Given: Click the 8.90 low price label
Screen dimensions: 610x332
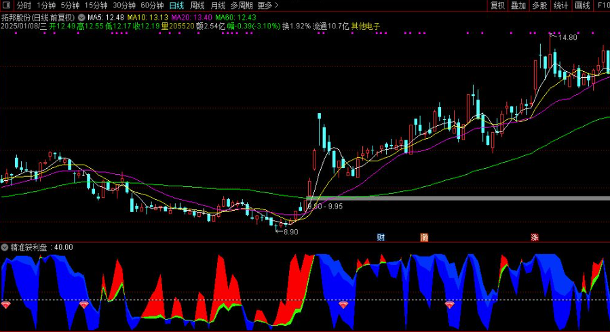Looking at the screenshot, I should tap(291, 232).
